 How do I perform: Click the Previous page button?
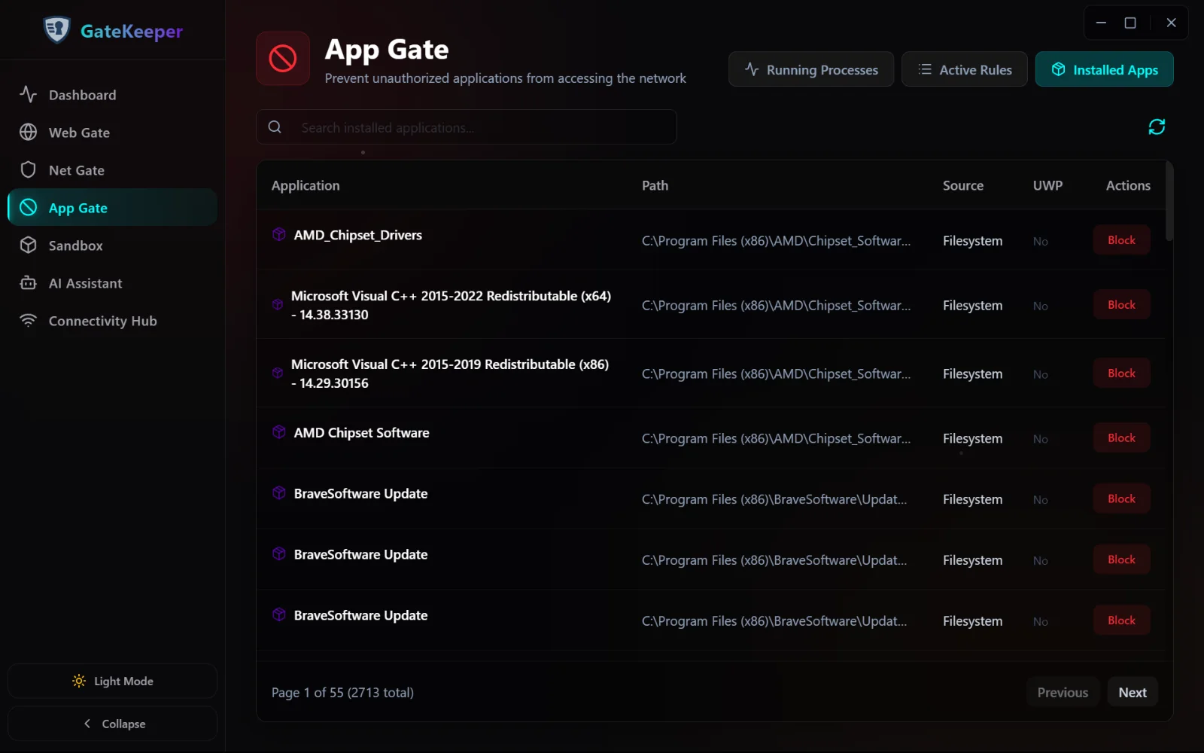click(1063, 692)
